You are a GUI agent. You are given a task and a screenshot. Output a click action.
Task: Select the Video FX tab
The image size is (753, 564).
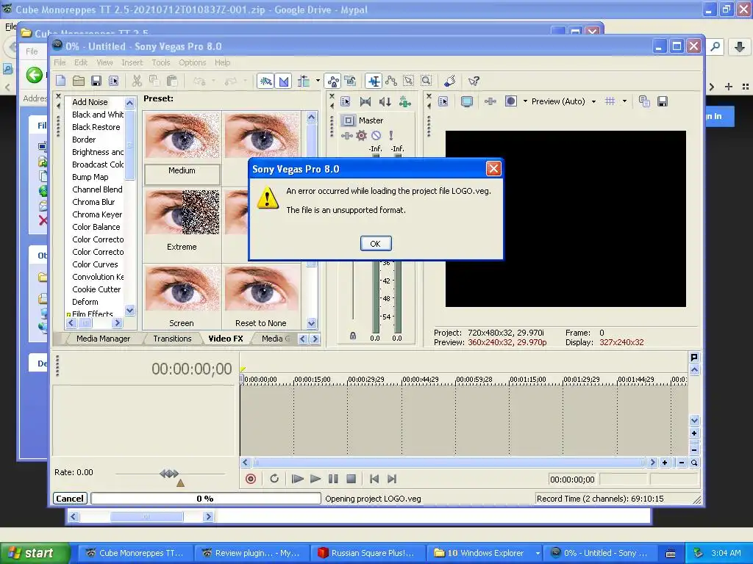click(x=226, y=339)
